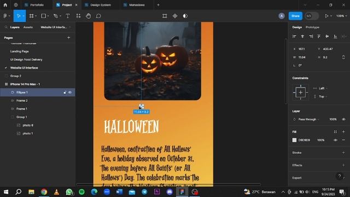Select the Text tool
Viewport: 350px width, 197px height.
[68, 16]
